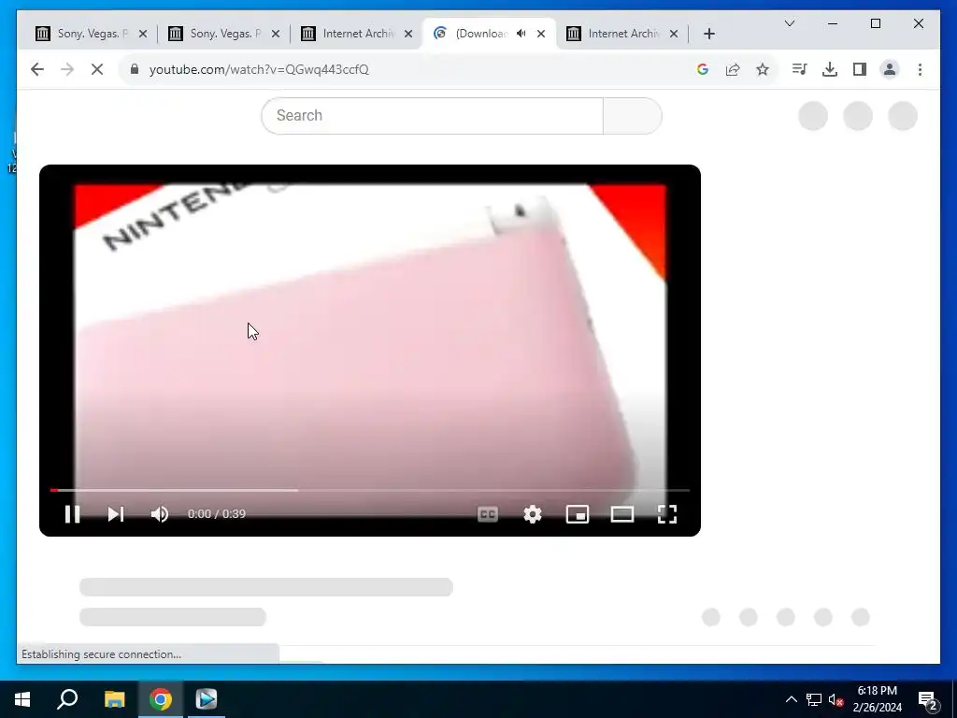Pause the YouTube video
957x718 pixels.
[x=72, y=514]
